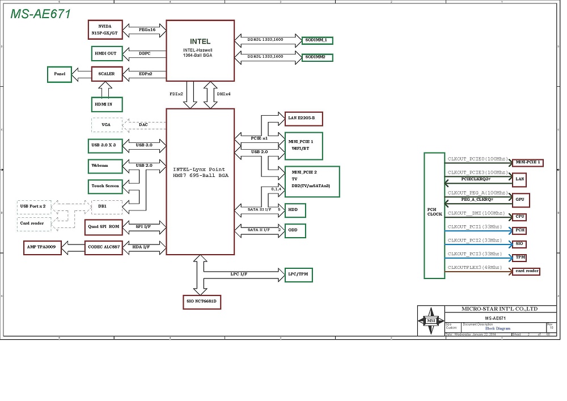The height and width of the screenshot is (401, 567).
Task: Click the Block Diagram document description
Action: [x=498, y=328]
